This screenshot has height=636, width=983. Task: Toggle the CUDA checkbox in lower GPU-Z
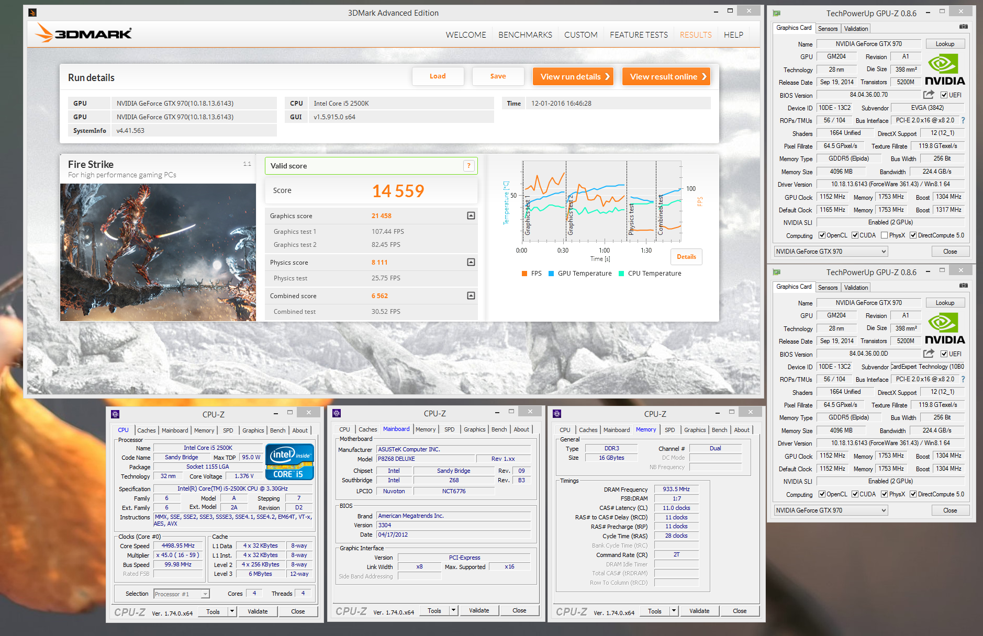(855, 494)
